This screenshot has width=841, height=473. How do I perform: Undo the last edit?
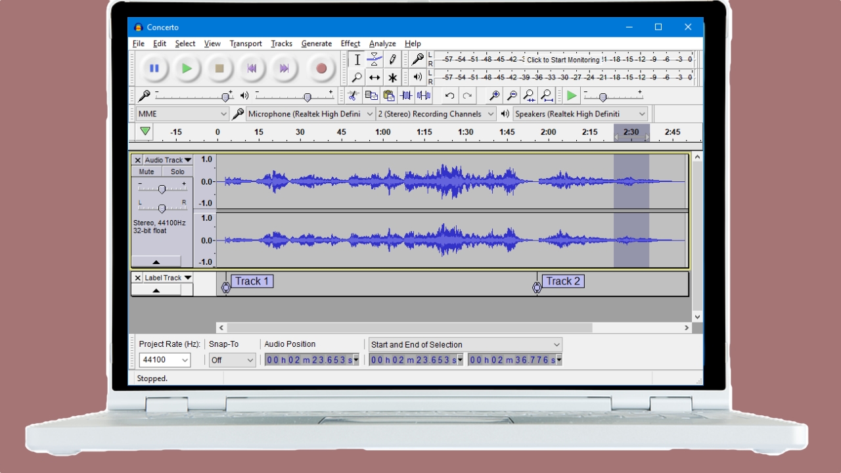(x=451, y=95)
